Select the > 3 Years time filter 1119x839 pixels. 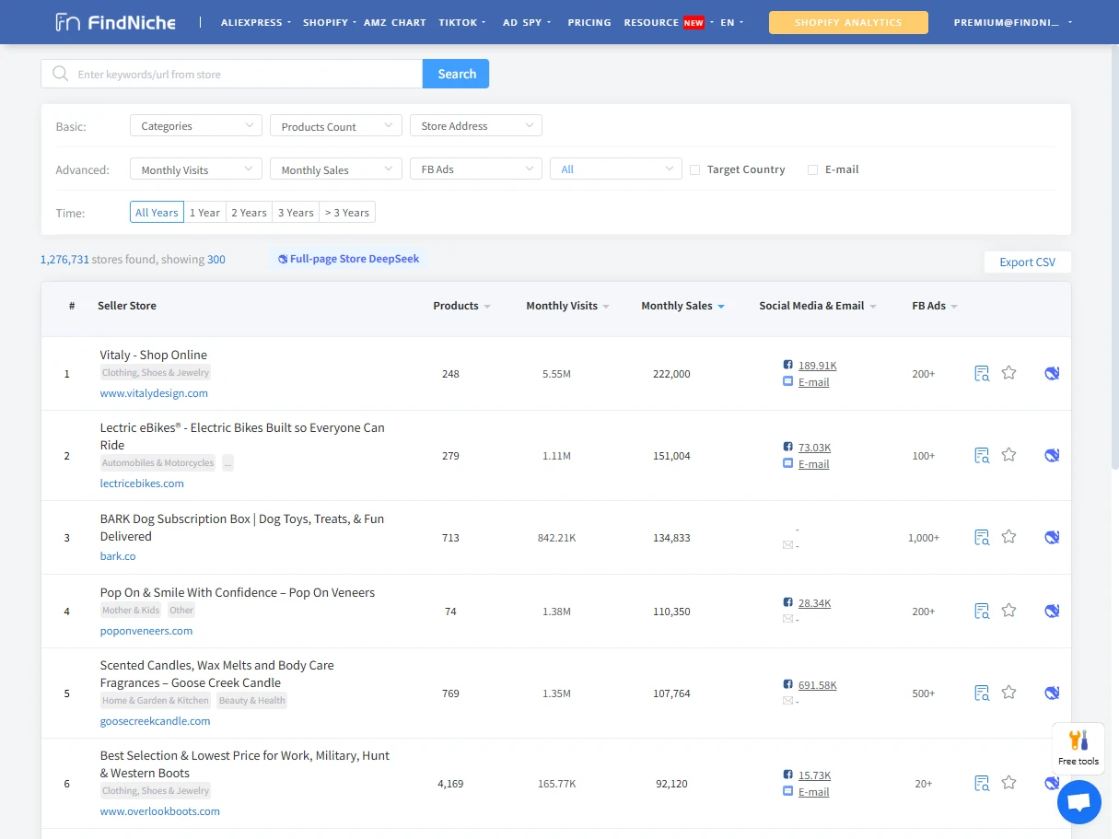pos(347,213)
